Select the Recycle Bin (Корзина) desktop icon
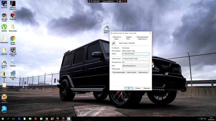Image resolution: width=216 pixels, height=121 pixels. [13, 63]
